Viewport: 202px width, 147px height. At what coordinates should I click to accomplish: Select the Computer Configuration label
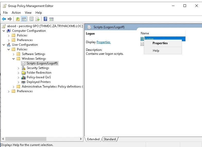click(x=29, y=31)
